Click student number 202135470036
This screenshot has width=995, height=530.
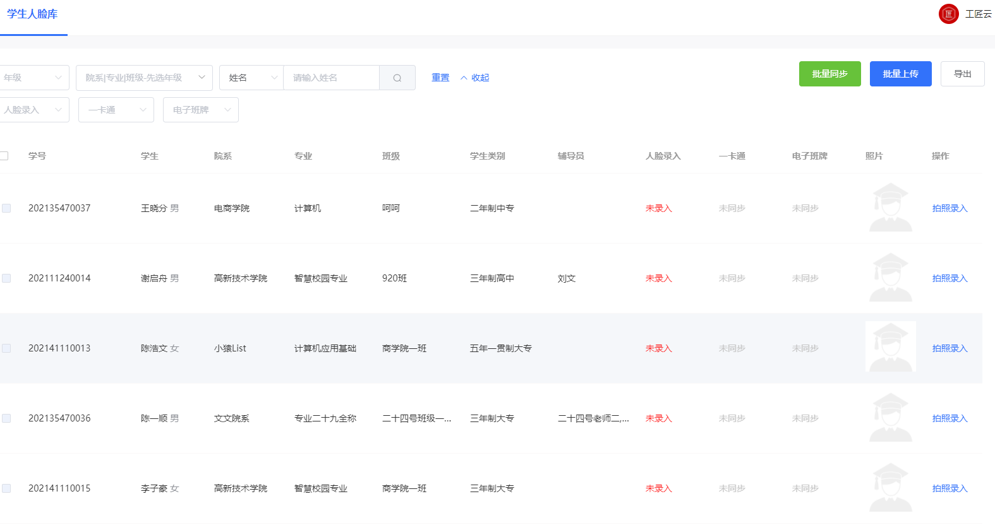click(x=59, y=418)
